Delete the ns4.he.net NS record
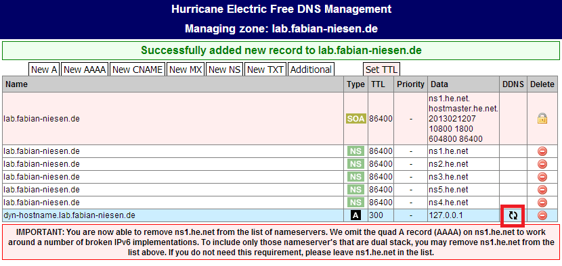 click(x=542, y=203)
